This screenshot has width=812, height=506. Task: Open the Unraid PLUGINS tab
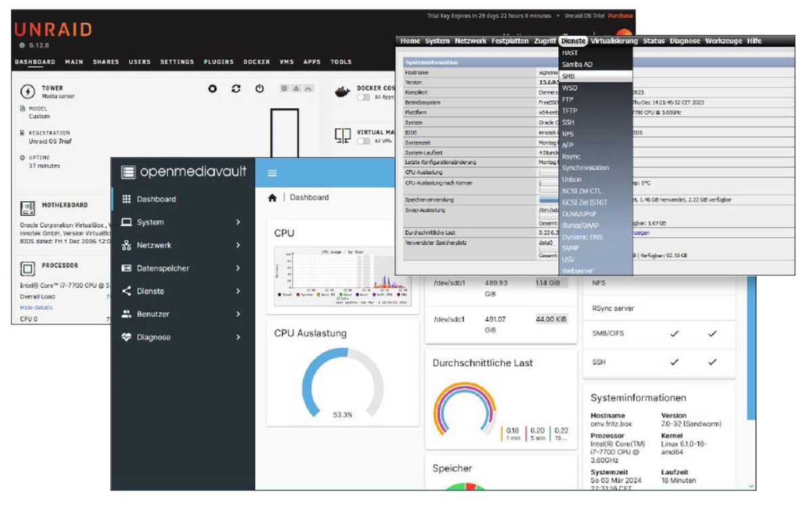point(219,62)
